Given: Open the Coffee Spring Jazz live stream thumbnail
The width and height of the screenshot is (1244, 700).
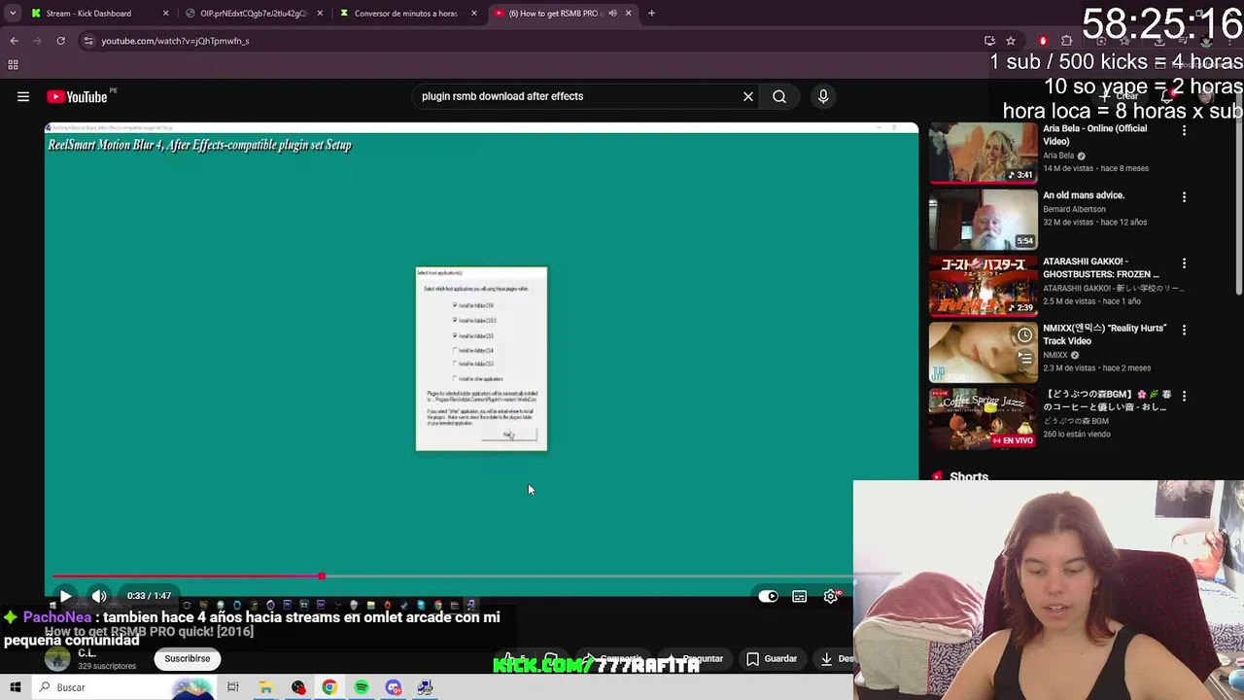Looking at the screenshot, I should [x=983, y=418].
